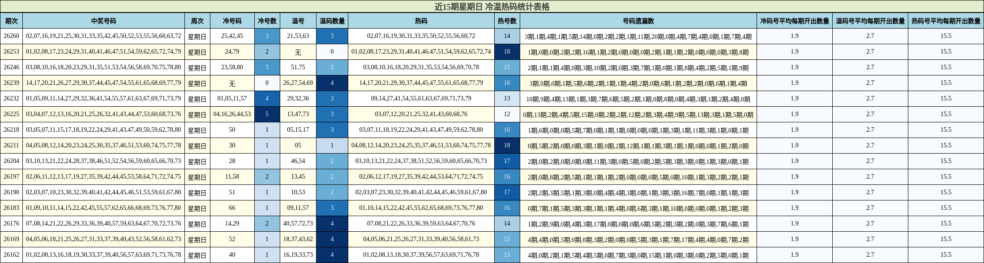Select warm numbers cell 18,37,43,62

[x=298, y=239]
